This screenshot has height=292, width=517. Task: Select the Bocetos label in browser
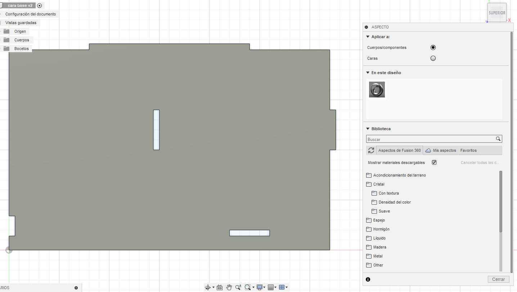point(22,49)
